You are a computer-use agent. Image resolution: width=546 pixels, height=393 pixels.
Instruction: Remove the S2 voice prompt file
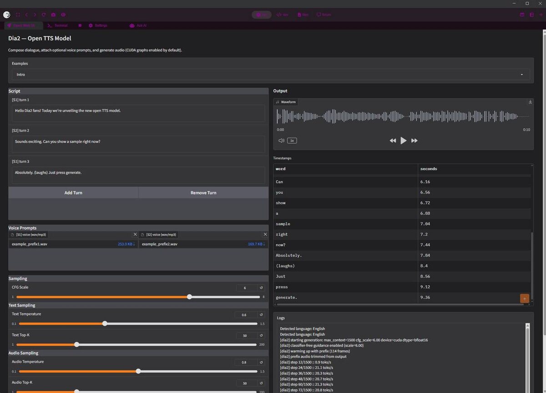[x=265, y=234]
